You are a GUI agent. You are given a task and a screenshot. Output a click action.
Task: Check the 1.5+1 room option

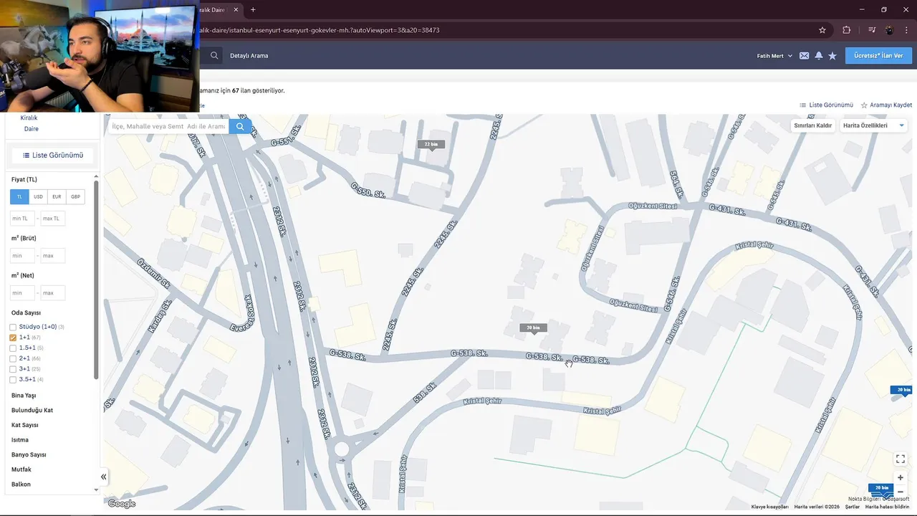tap(13, 348)
